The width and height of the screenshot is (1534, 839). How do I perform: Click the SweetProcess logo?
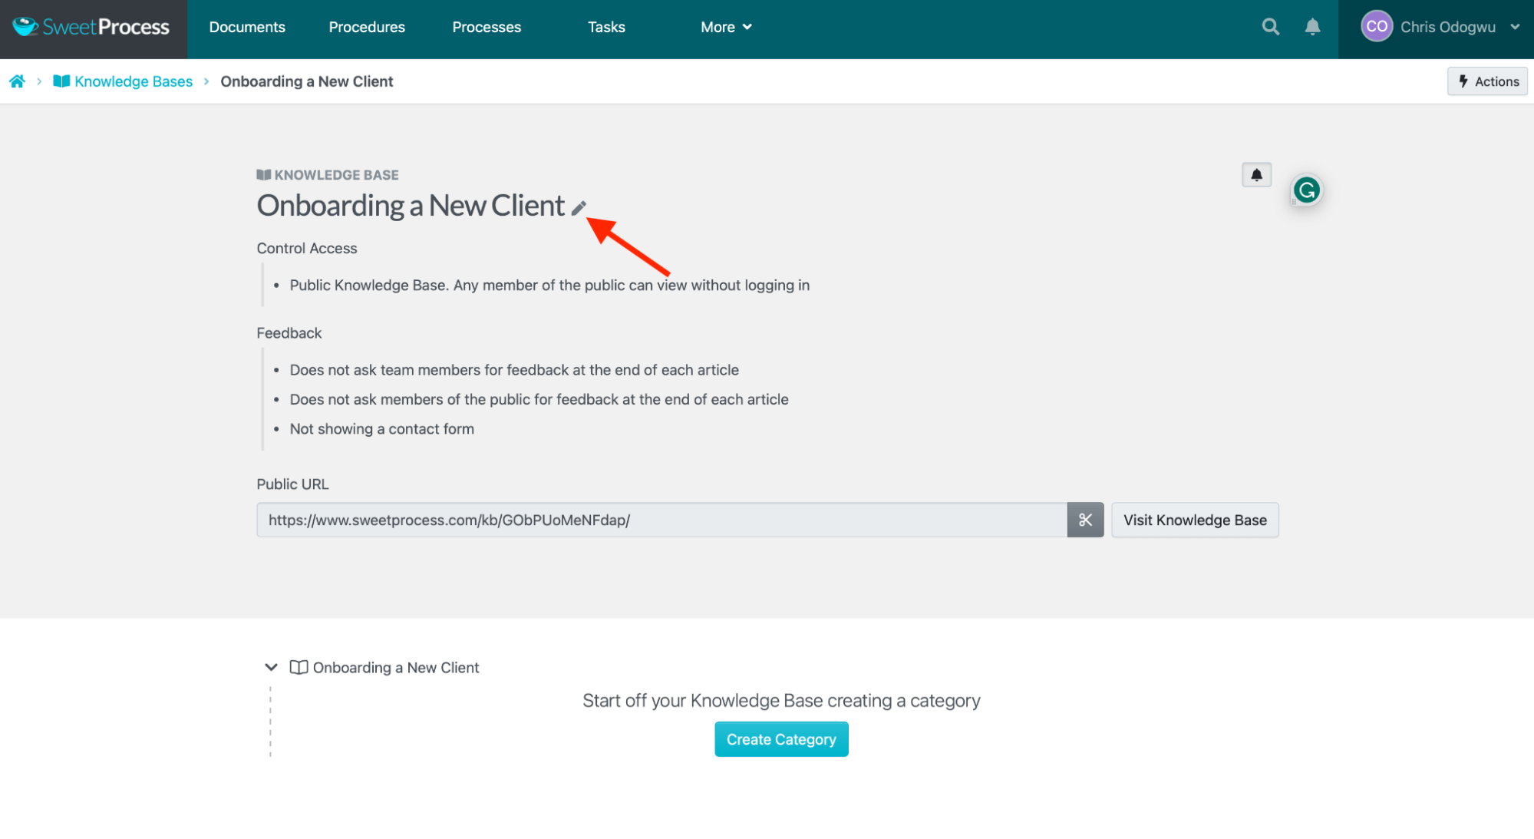tap(92, 25)
